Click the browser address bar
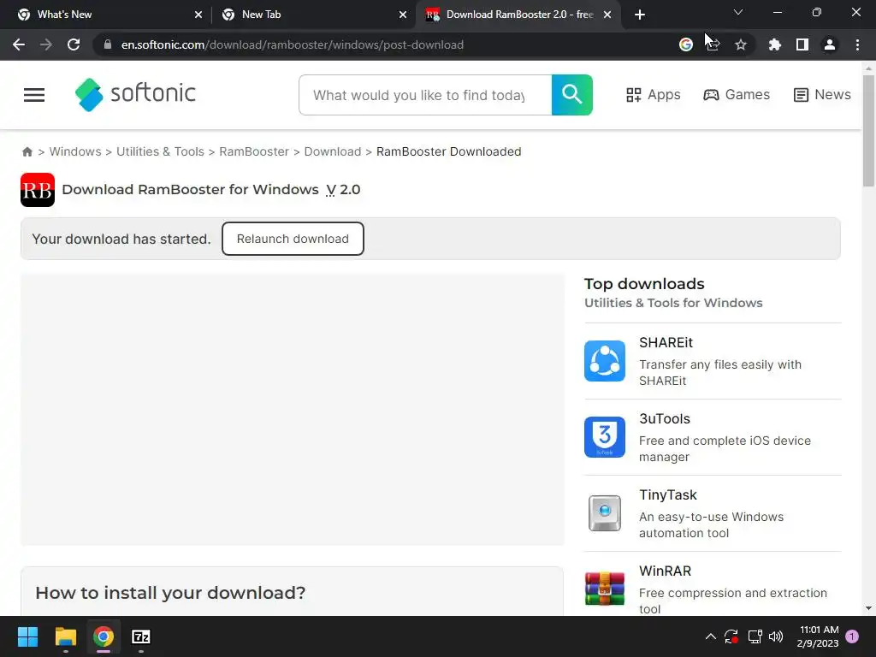Image resolution: width=876 pixels, height=657 pixels. (x=386, y=44)
